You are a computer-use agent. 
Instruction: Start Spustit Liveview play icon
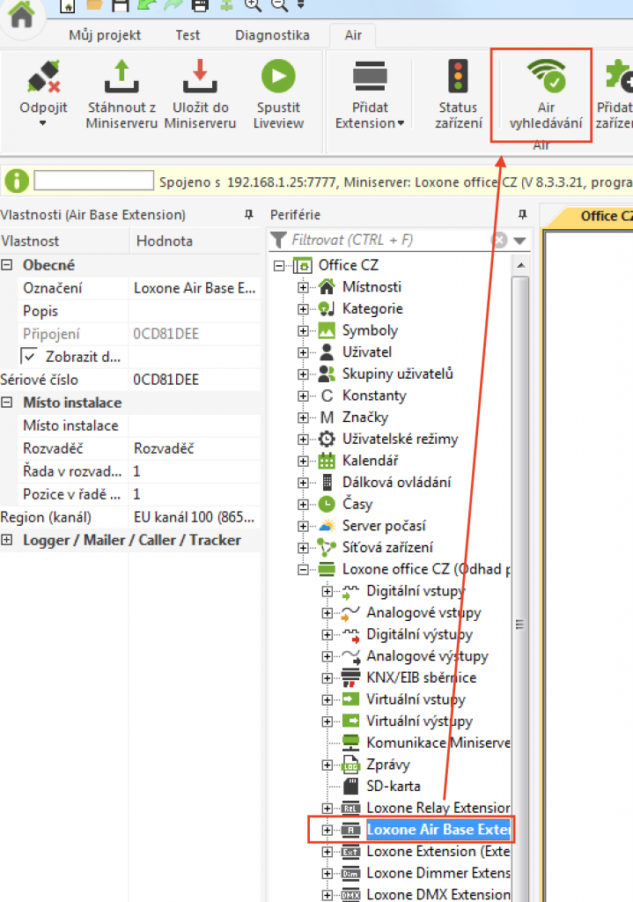pyautogui.click(x=278, y=77)
